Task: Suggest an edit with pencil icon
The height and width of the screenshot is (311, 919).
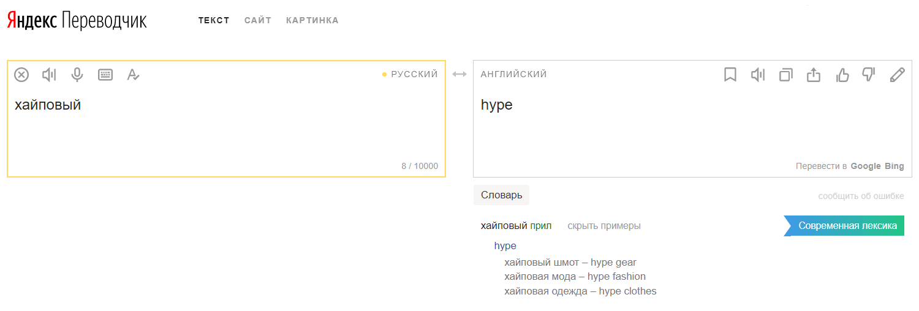Action: click(897, 75)
